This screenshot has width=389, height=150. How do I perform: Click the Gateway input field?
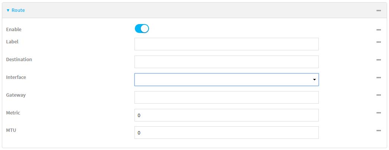226,97
